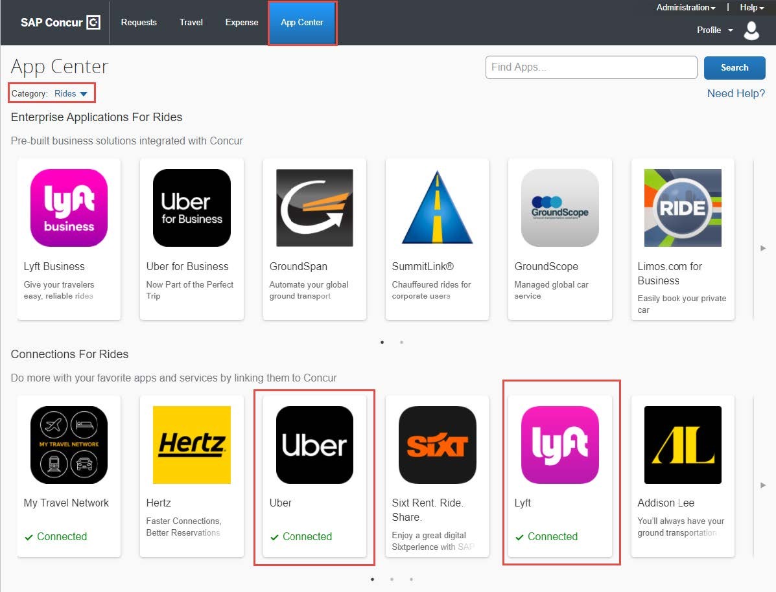
Task: Open the Help dropdown menu
Action: tap(752, 7)
